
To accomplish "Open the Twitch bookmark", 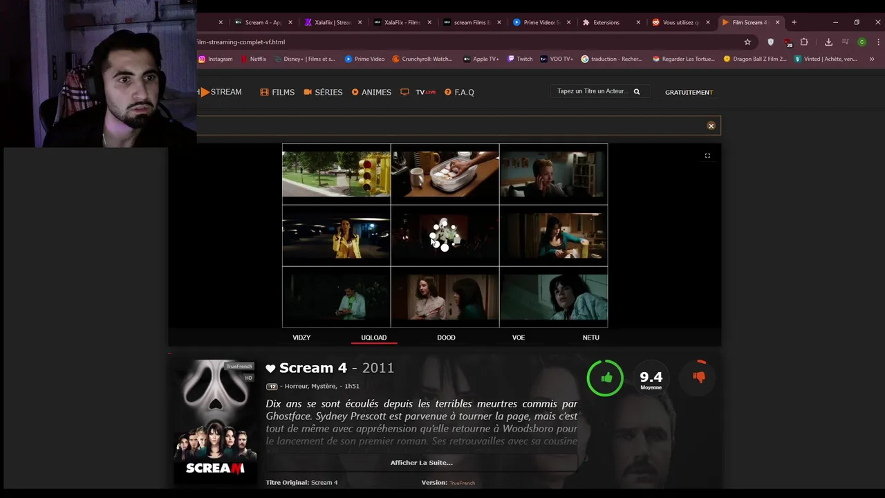I will coord(520,59).
